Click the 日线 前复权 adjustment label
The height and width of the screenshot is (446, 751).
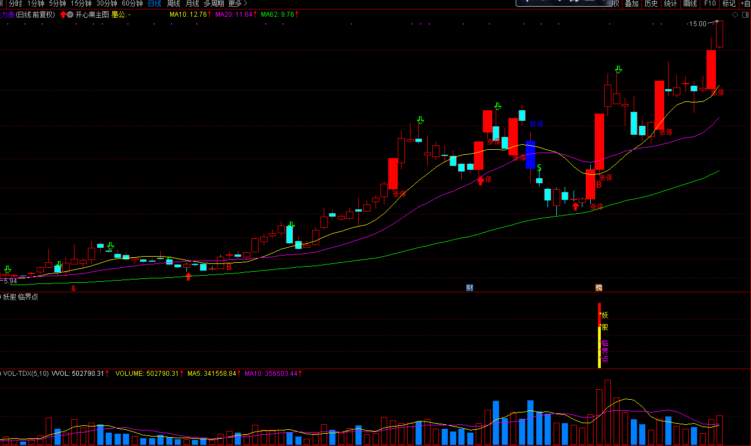tap(36, 14)
